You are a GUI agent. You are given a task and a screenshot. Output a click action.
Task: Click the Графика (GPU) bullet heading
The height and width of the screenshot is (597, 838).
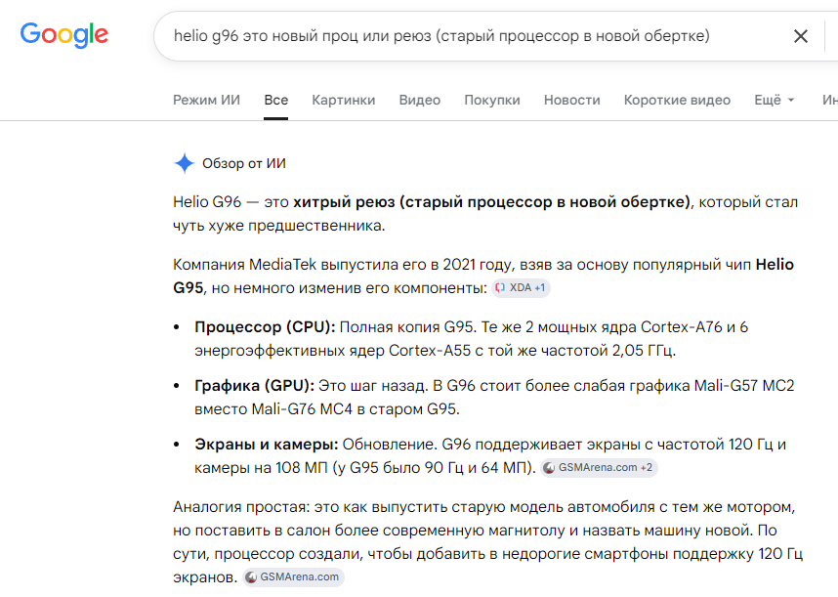point(254,385)
